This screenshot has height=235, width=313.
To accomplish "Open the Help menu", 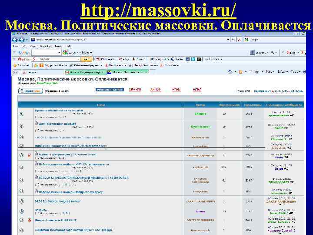I will 68,46.
